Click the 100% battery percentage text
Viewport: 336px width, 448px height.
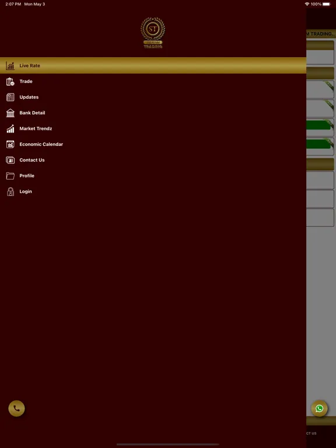tap(316, 4)
